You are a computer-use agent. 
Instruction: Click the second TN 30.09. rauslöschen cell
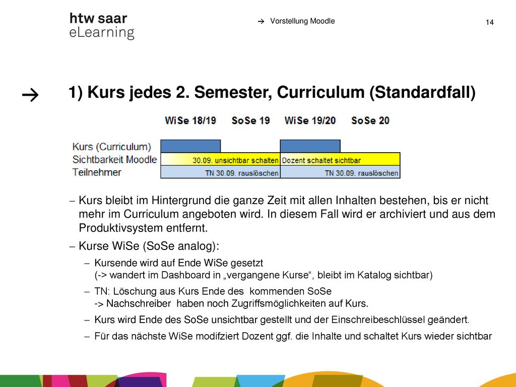click(340, 172)
